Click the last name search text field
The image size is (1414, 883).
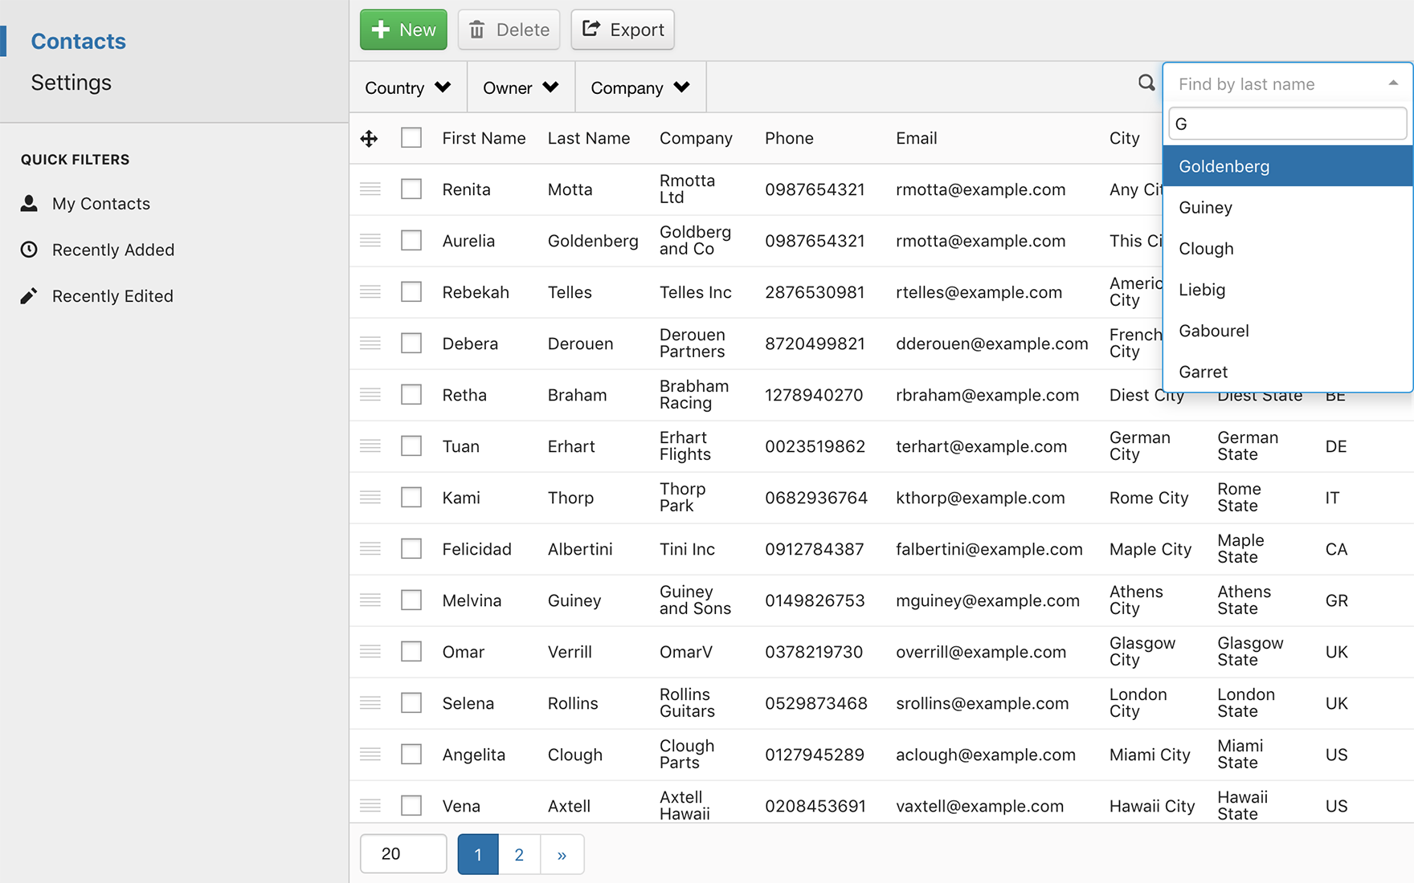1287,124
